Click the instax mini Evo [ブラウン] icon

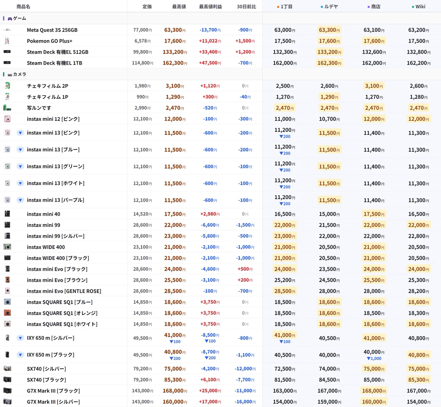click(x=7, y=280)
